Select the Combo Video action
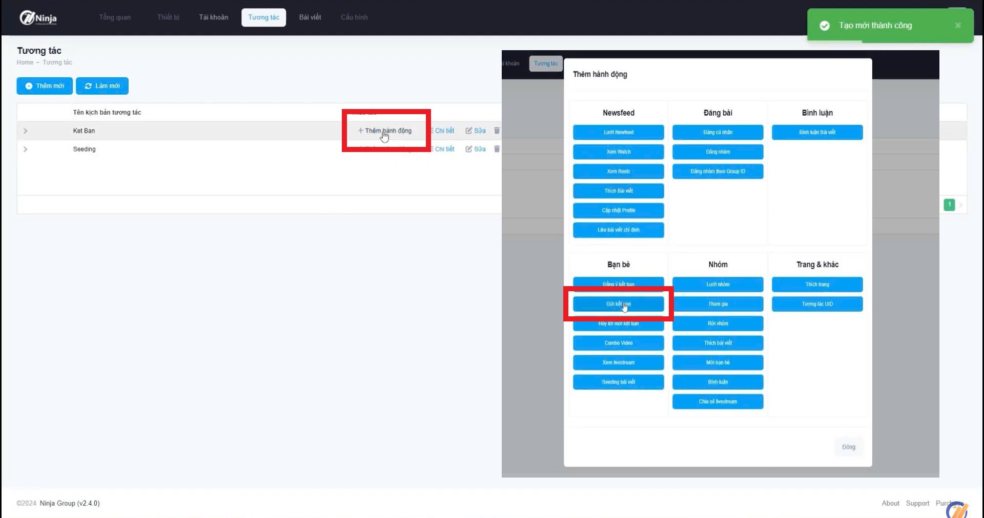Viewport: 984px width, 518px height. [618, 343]
